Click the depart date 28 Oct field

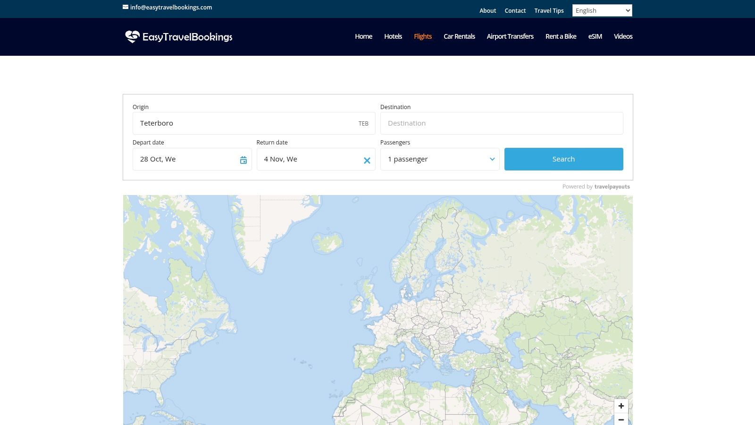[192, 159]
